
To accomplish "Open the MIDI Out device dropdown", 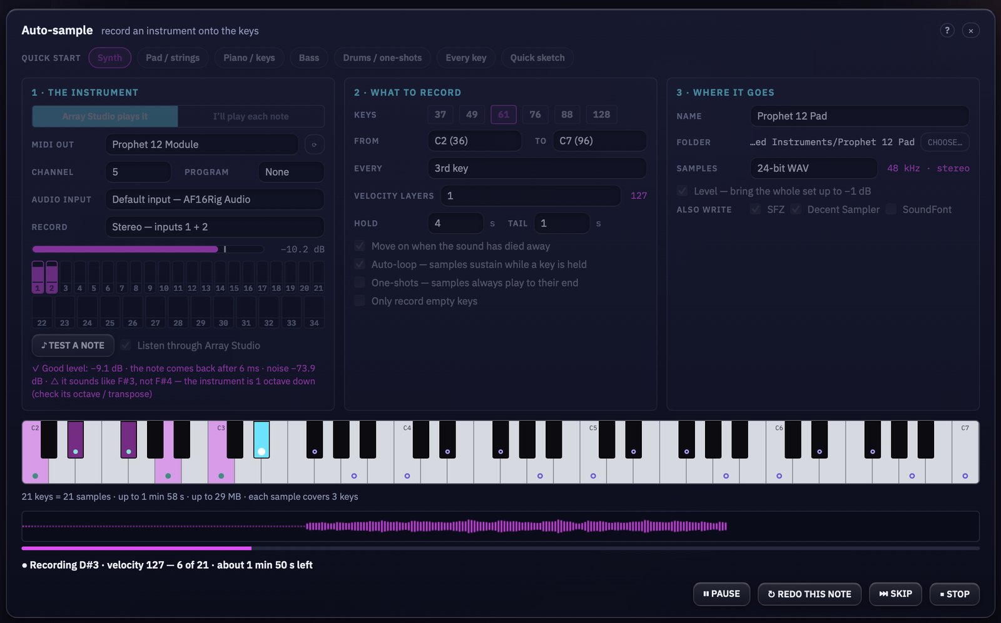I will [x=202, y=144].
